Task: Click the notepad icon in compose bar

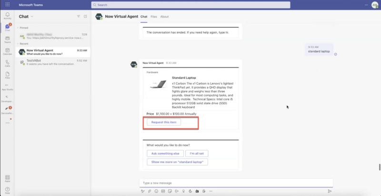Action: (204, 191)
